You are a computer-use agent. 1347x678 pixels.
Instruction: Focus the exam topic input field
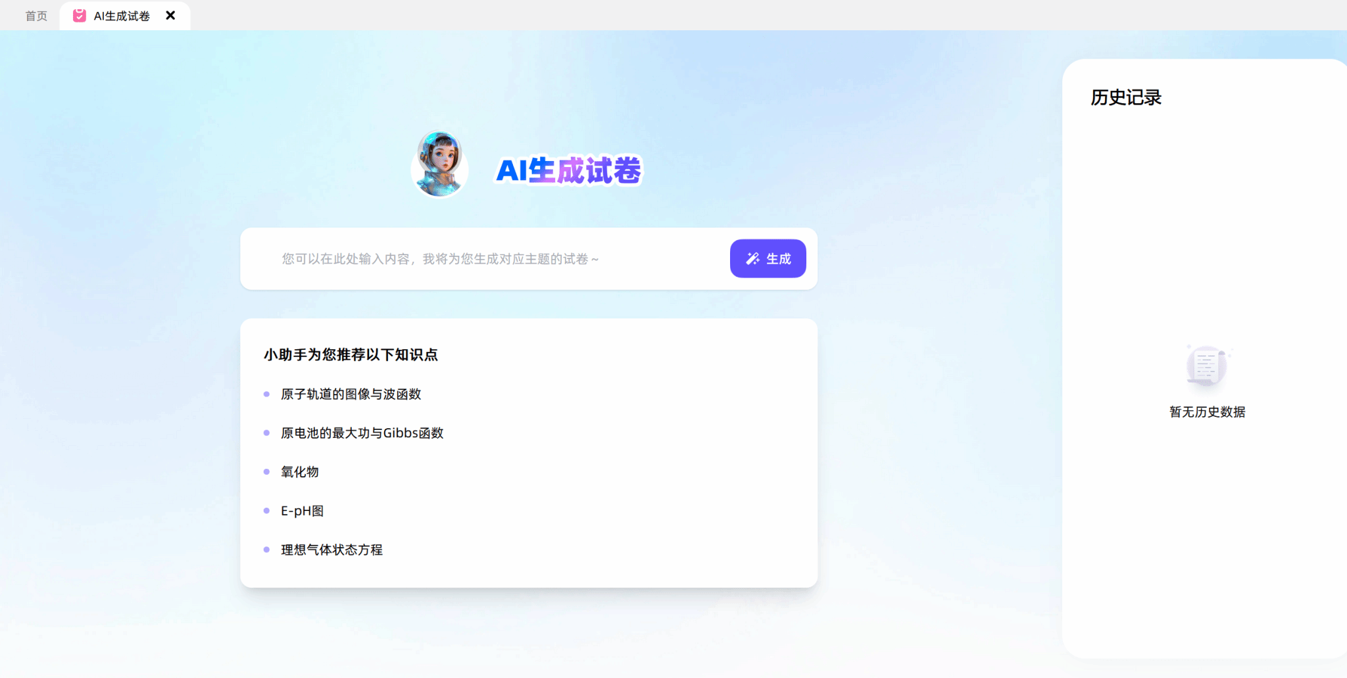coord(493,259)
